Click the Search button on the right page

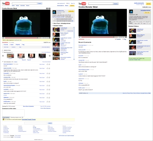[116, 4]
